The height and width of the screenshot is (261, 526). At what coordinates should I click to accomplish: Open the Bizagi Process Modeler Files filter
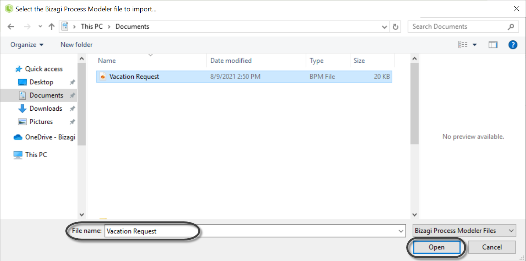click(x=464, y=231)
